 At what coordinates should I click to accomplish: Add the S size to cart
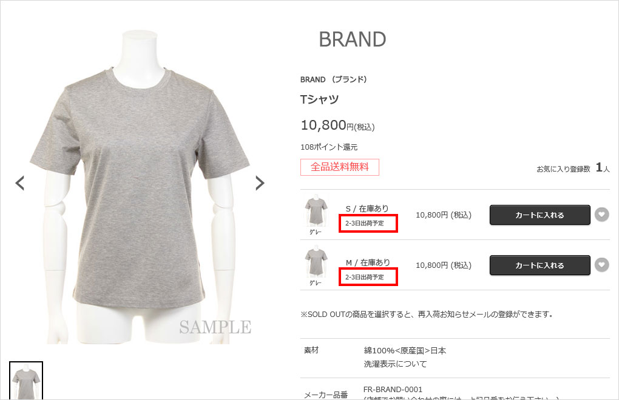(x=540, y=215)
